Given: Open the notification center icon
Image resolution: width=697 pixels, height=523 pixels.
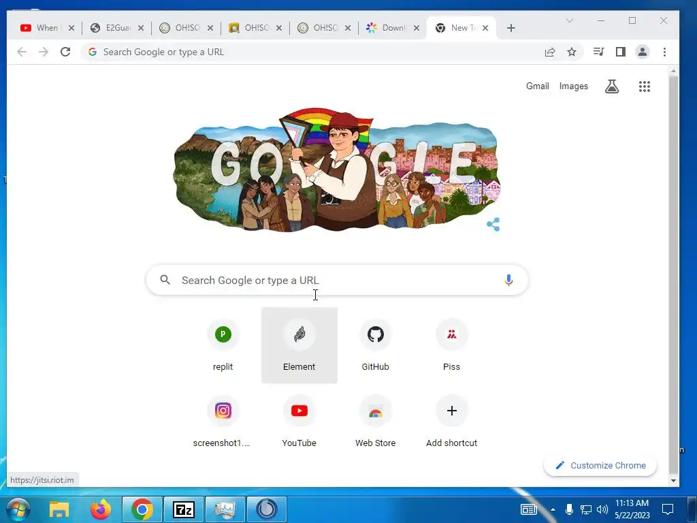Looking at the screenshot, I should coord(668,509).
